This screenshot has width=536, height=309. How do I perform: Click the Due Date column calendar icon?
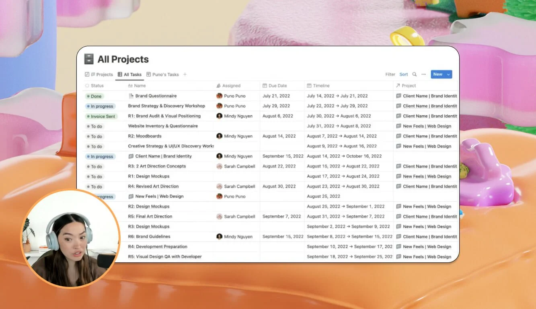point(264,86)
